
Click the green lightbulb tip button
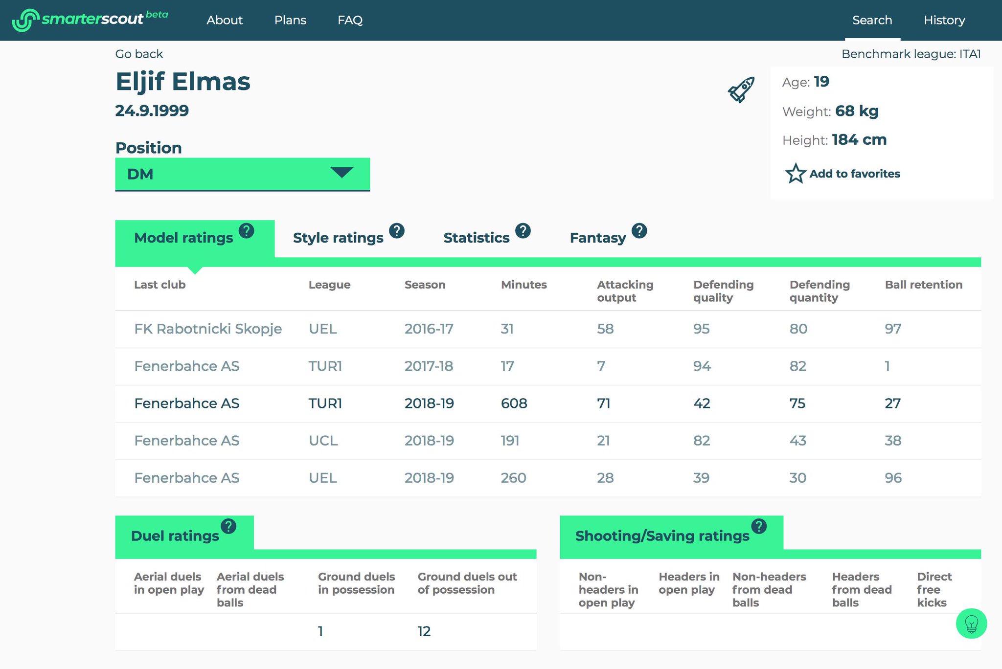click(971, 624)
